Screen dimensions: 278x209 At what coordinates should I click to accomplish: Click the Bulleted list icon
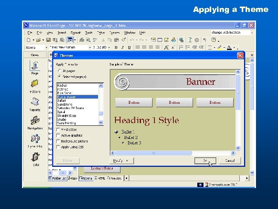pyautogui.click(x=187, y=48)
